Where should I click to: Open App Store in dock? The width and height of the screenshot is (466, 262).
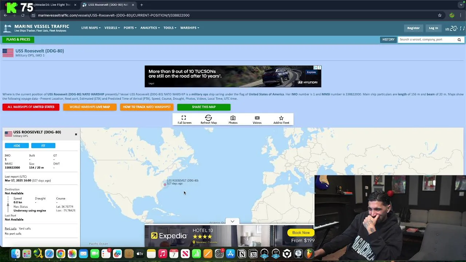coord(230,254)
